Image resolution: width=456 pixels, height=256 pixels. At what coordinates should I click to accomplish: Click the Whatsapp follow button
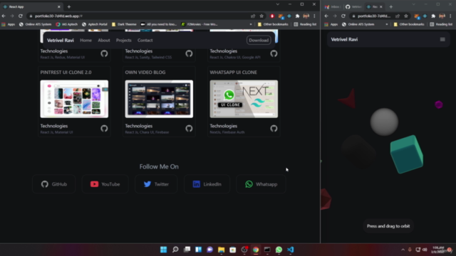tap(261, 184)
